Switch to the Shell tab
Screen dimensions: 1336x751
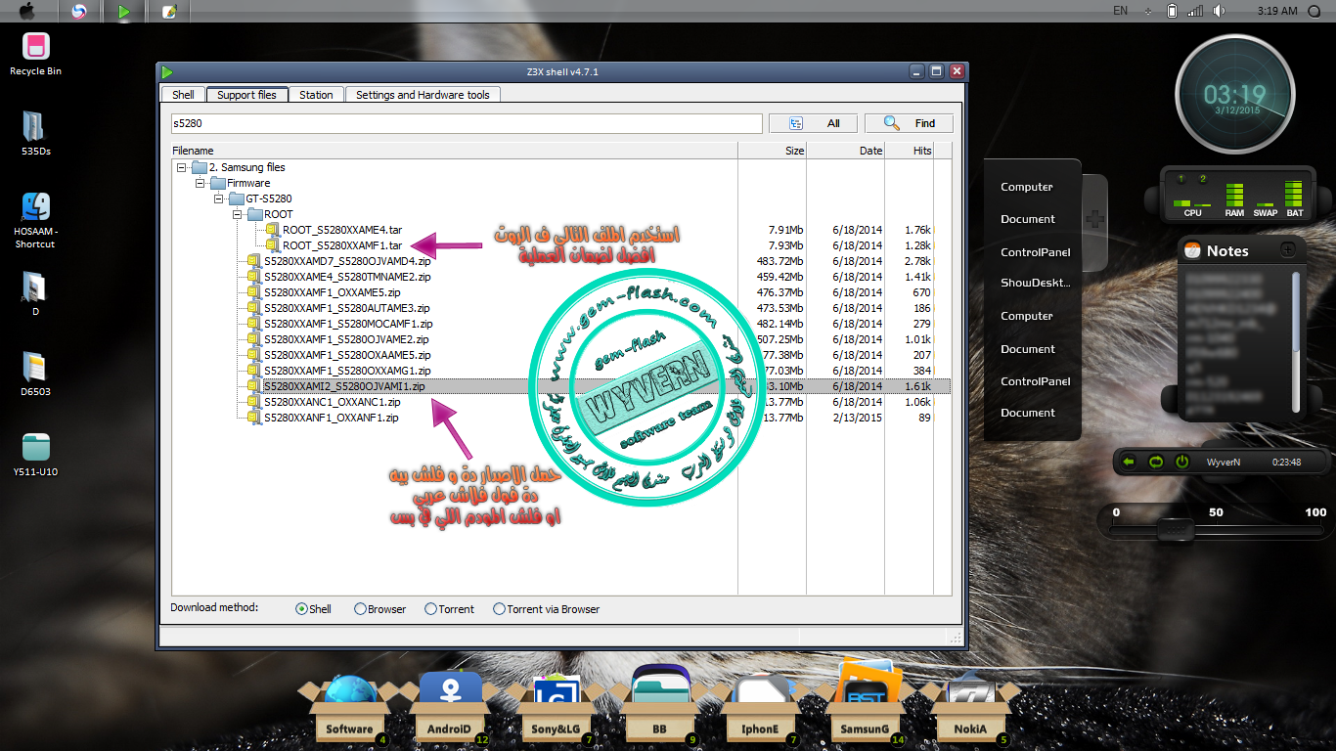click(x=183, y=95)
